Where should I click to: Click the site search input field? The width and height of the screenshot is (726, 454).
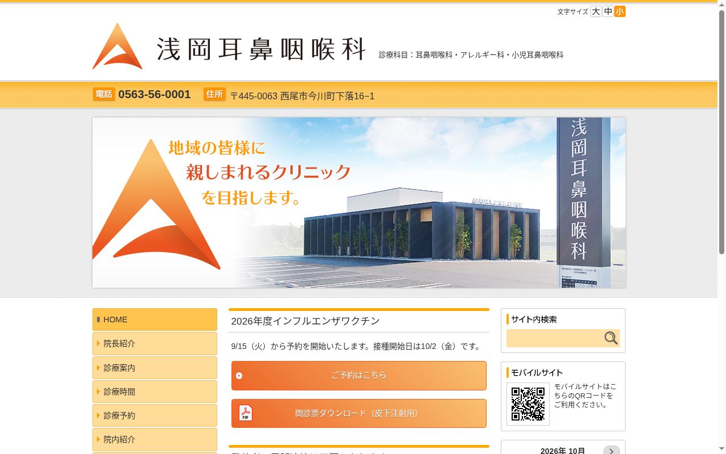[x=555, y=338]
